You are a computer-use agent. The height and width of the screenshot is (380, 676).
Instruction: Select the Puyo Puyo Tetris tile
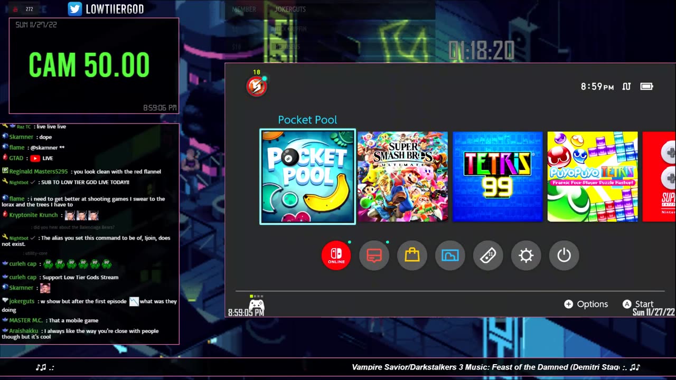[593, 177]
